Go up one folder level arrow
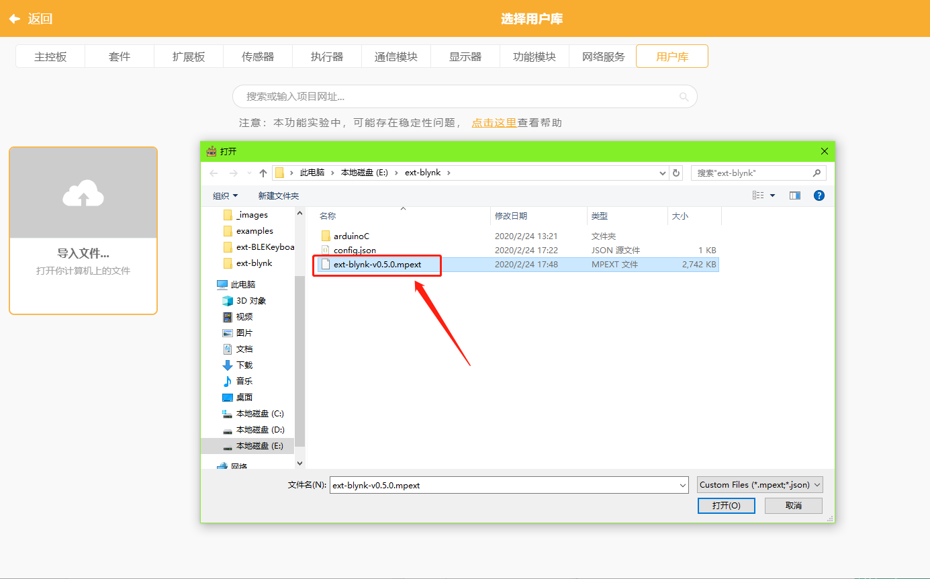930x579 pixels. pyautogui.click(x=263, y=173)
